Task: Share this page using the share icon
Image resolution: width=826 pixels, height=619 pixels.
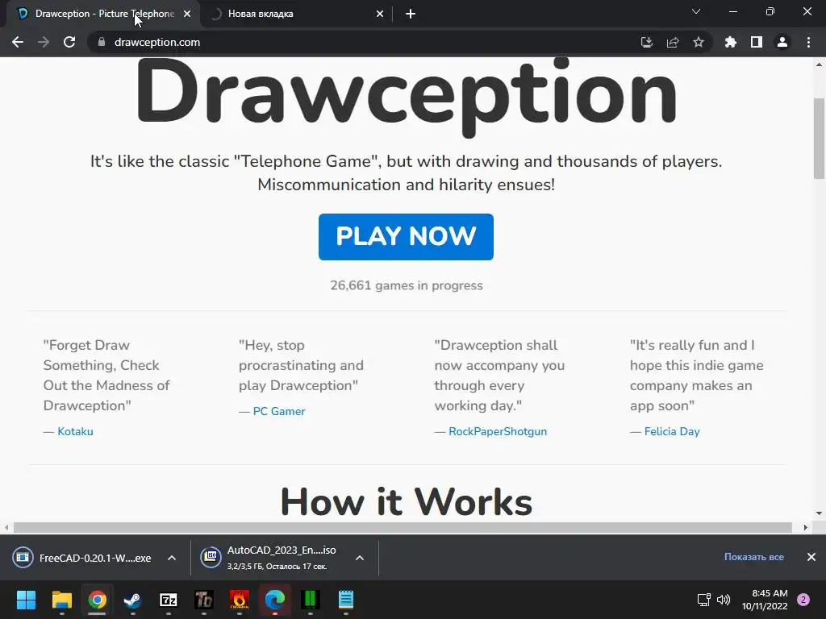Action: (673, 42)
